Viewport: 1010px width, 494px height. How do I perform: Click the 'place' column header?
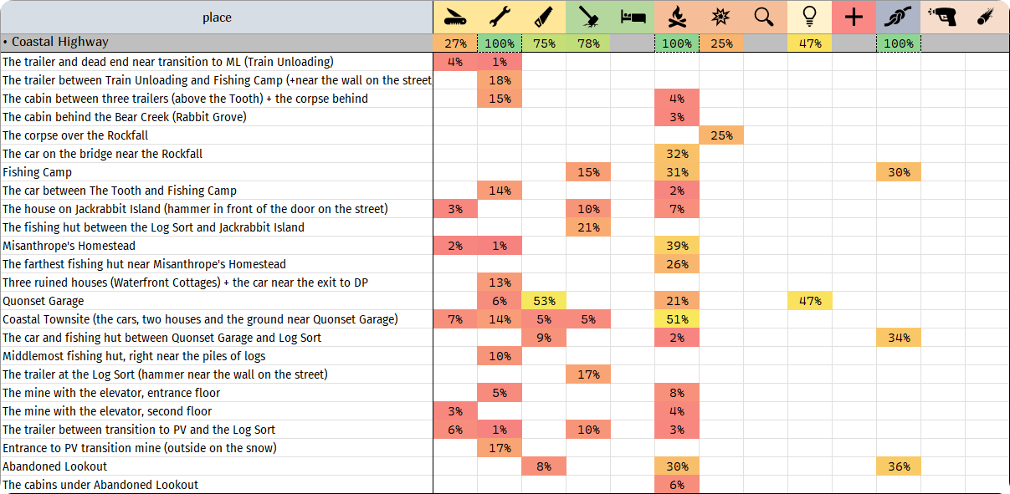click(217, 17)
